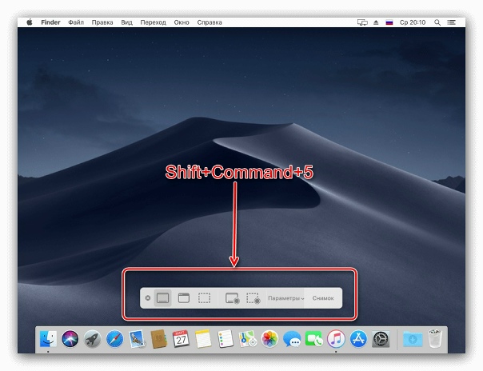The width and height of the screenshot is (483, 371).
Task: Open the Переход menu
Action: click(153, 22)
